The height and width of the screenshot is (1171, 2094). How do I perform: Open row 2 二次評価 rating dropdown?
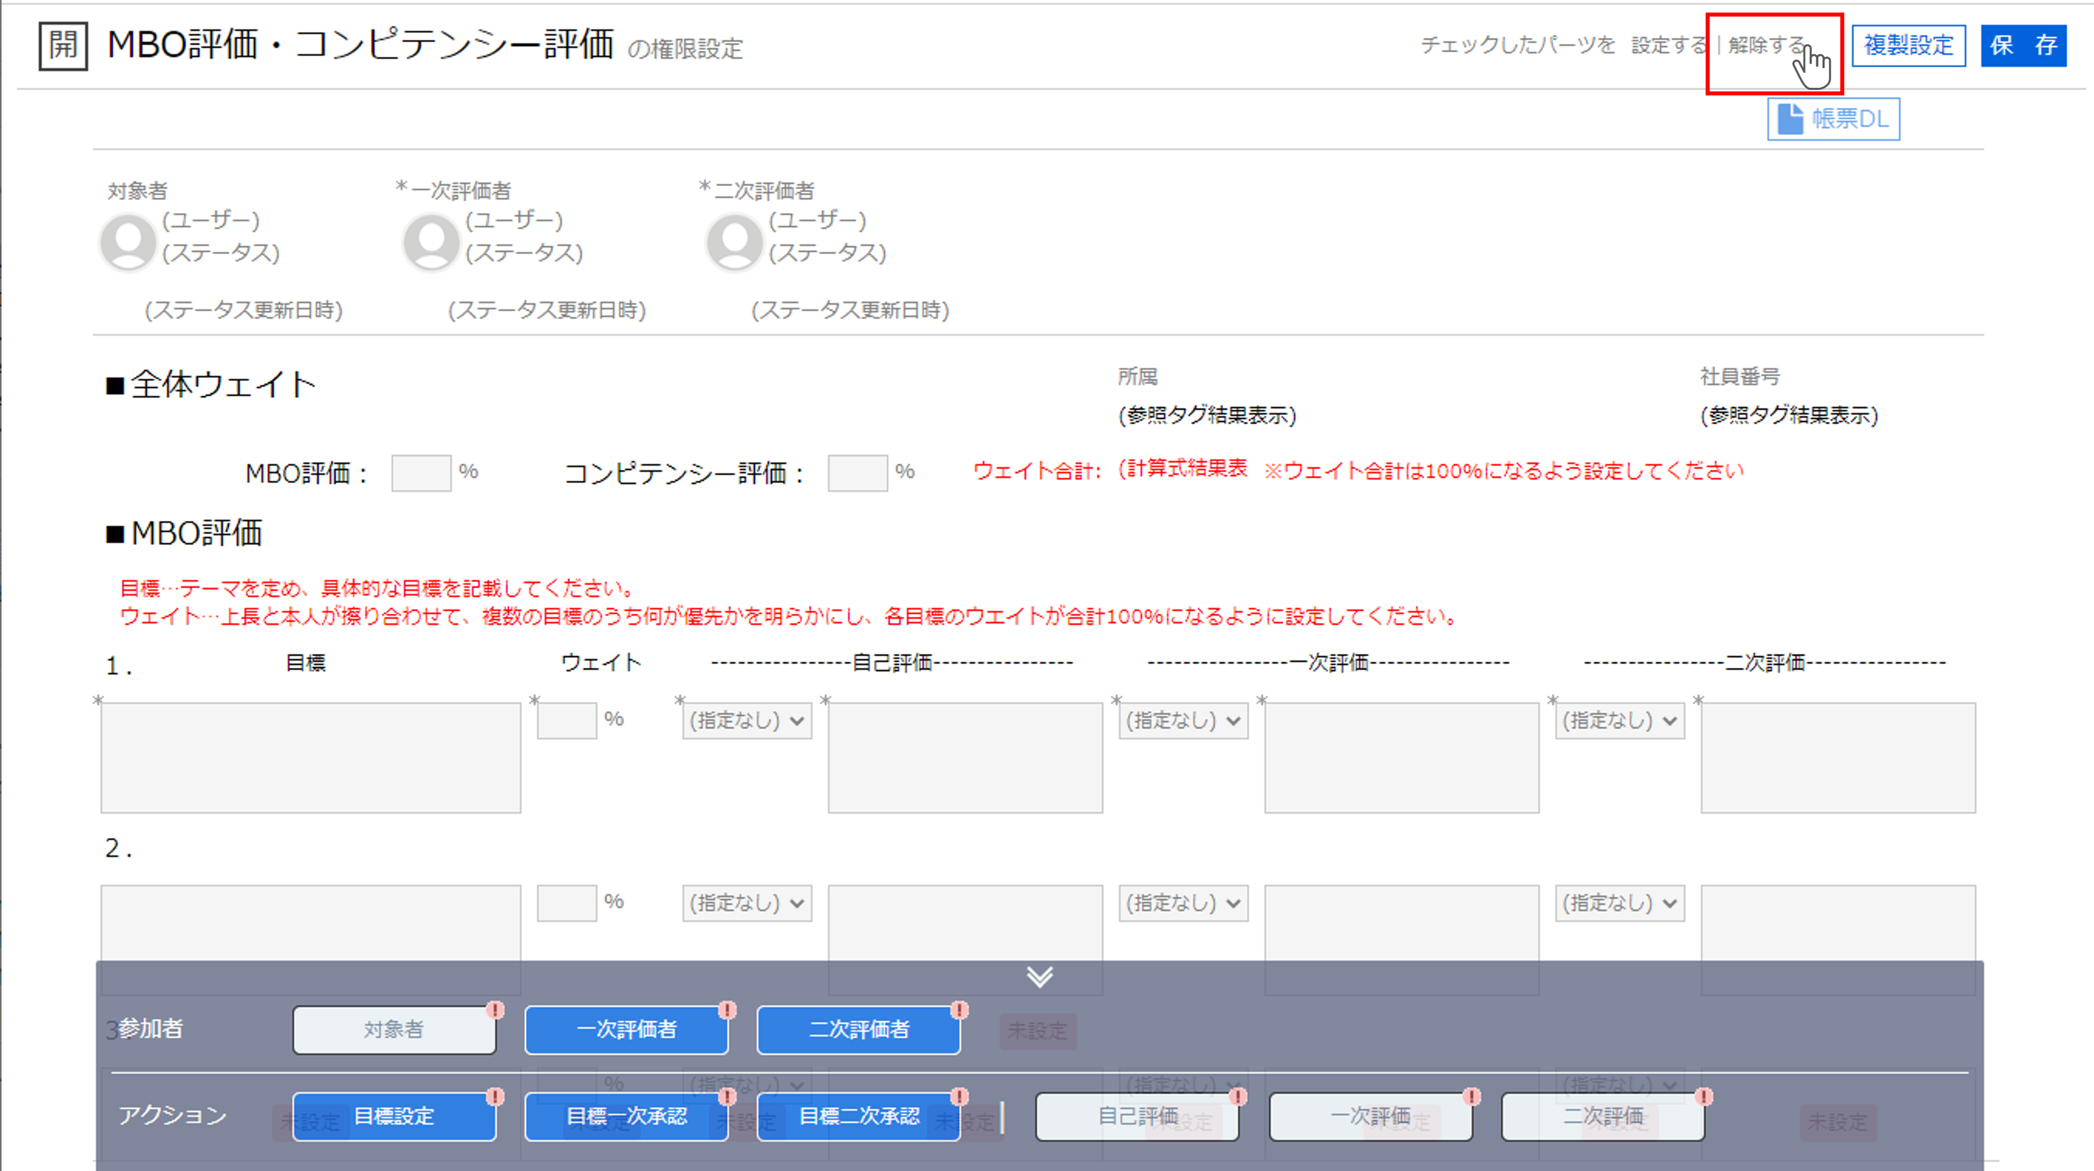pos(1619,903)
